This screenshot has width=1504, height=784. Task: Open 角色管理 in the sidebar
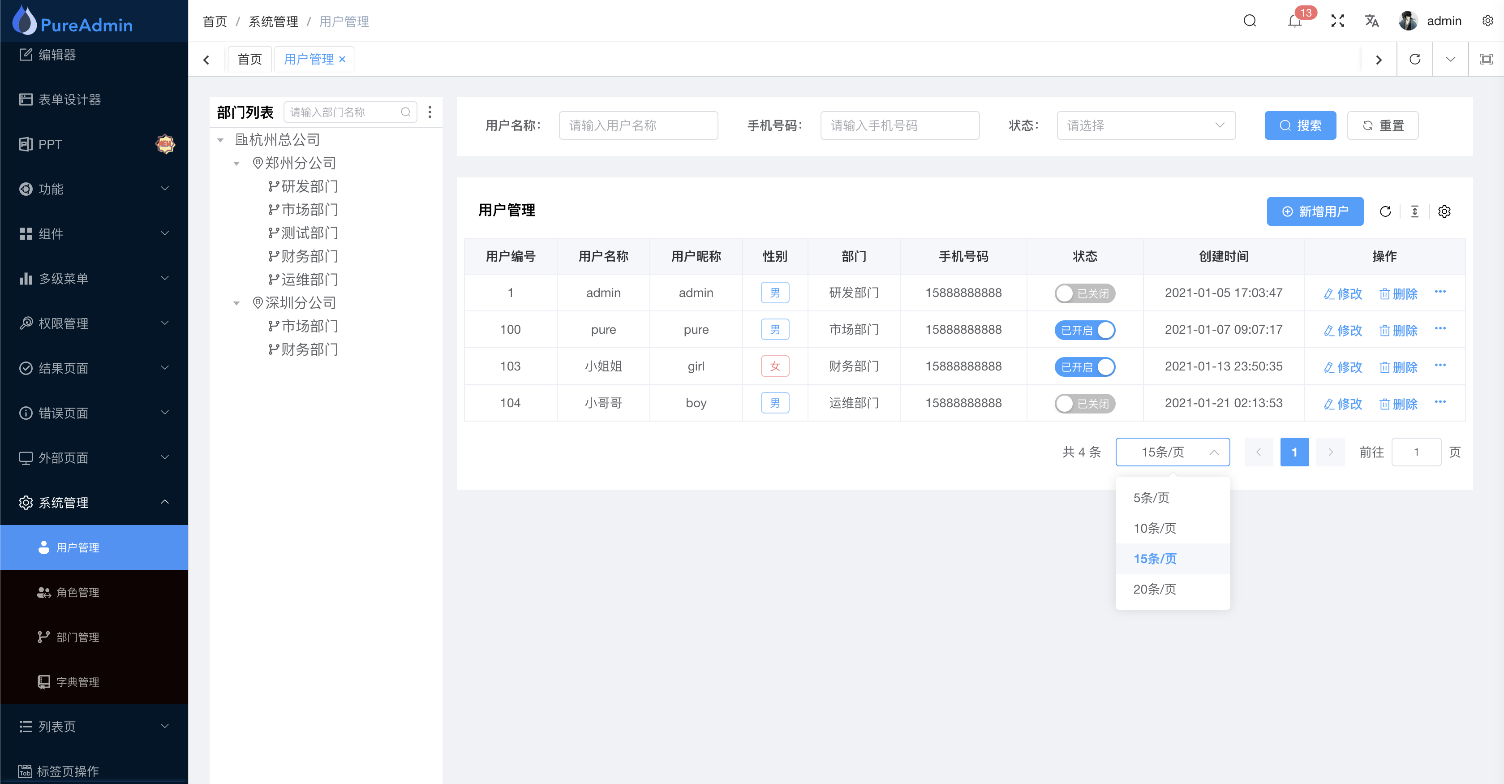pyautogui.click(x=77, y=592)
